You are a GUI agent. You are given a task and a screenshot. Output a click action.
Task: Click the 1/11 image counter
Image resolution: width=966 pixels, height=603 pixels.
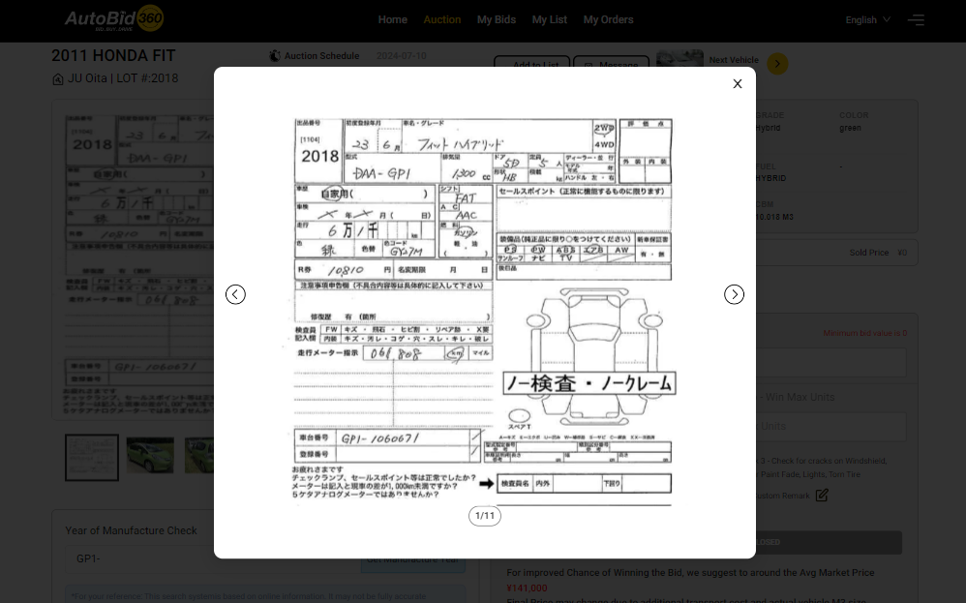point(485,516)
